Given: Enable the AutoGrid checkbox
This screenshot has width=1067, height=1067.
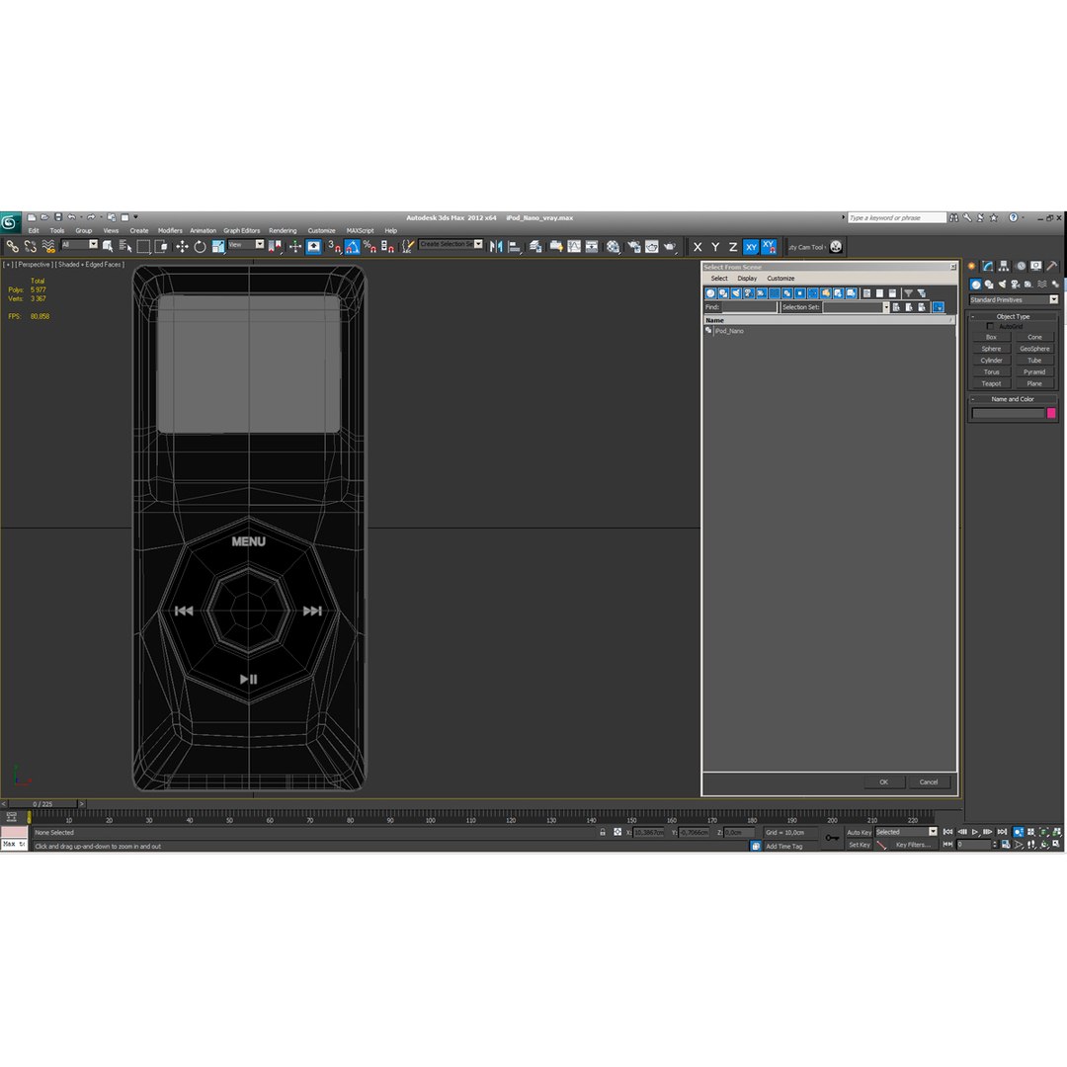Looking at the screenshot, I should [x=990, y=327].
